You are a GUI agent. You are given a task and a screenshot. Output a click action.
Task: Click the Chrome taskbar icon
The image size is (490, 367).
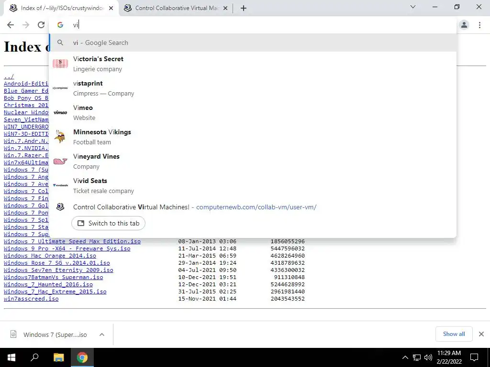pos(82,357)
